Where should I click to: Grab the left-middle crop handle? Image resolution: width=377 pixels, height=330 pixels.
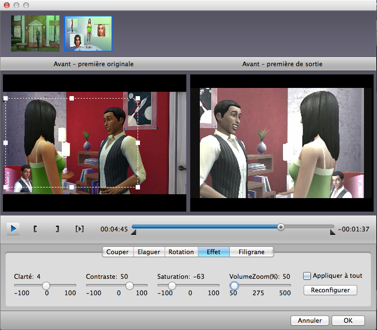[x=5, y=143]
